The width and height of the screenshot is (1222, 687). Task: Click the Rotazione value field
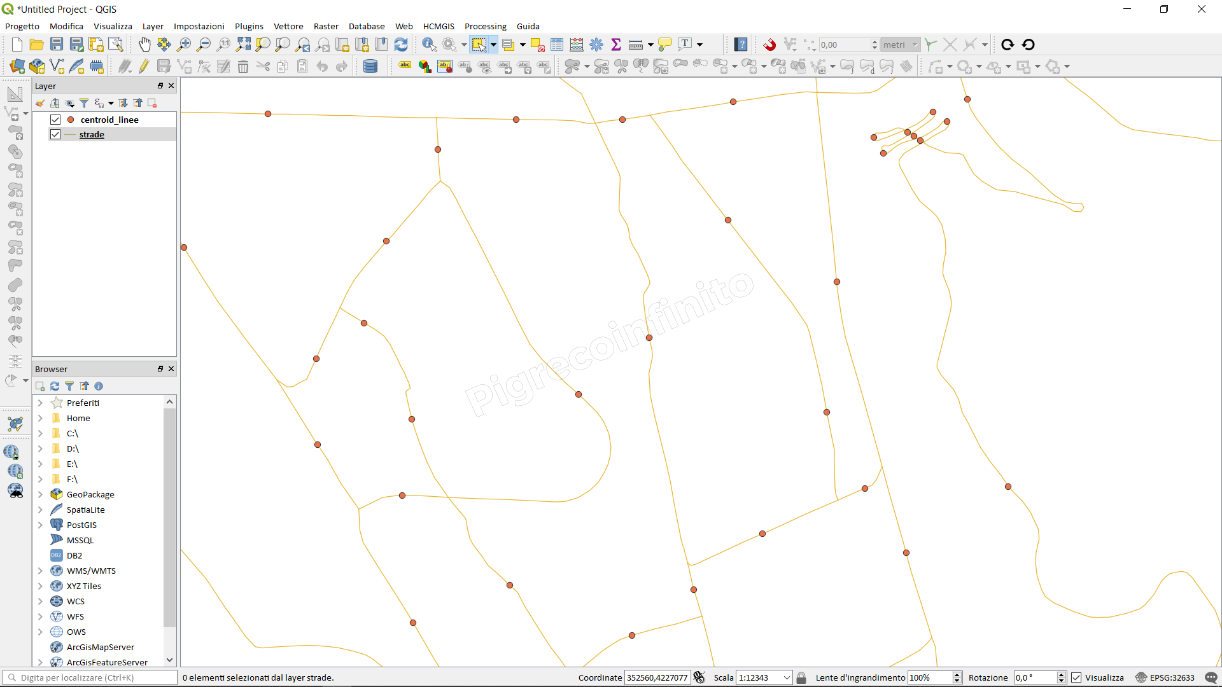[1036, 678]
